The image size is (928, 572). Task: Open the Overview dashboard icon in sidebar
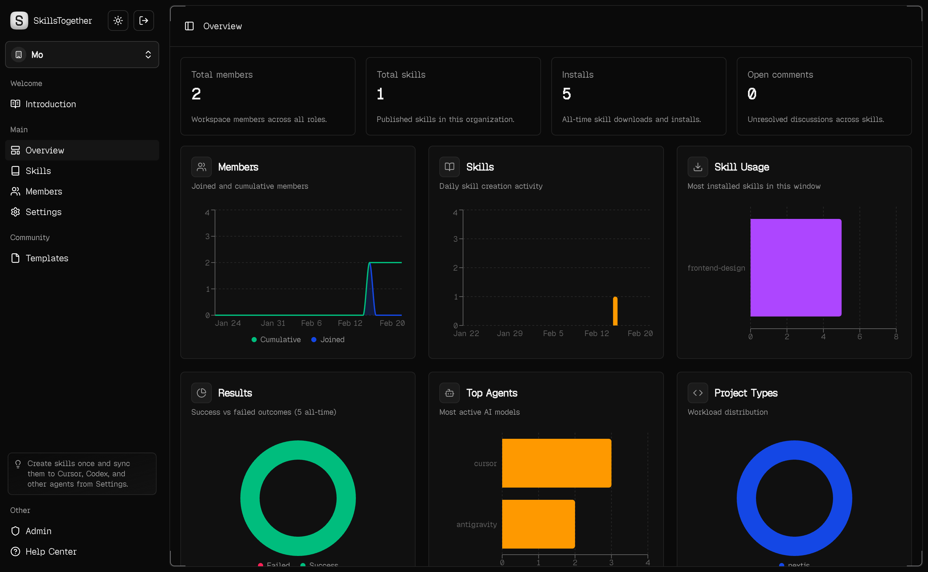click(x=15, y=150)
